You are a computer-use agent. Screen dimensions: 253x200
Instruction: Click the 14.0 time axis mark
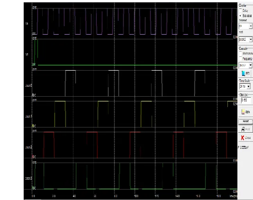[x=178, y=196]
